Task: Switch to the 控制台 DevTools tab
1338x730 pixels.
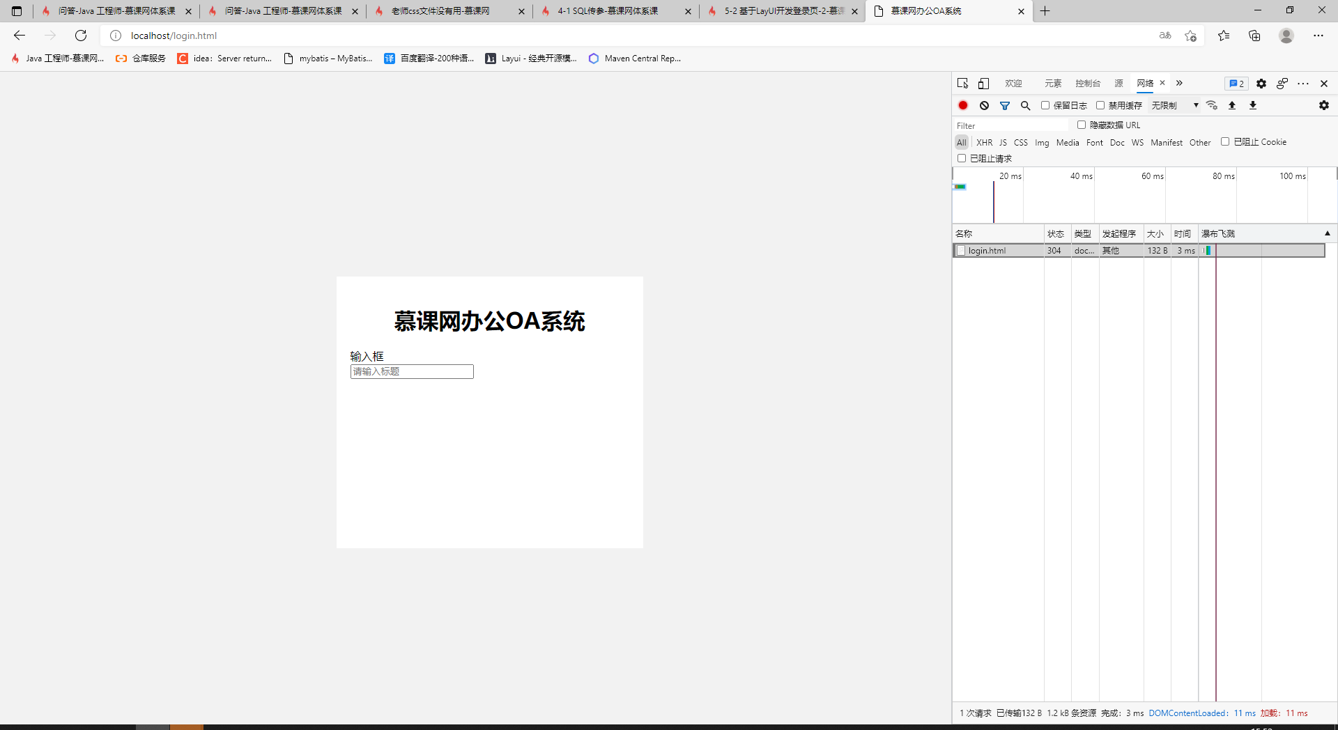Action: [1088, 84]
